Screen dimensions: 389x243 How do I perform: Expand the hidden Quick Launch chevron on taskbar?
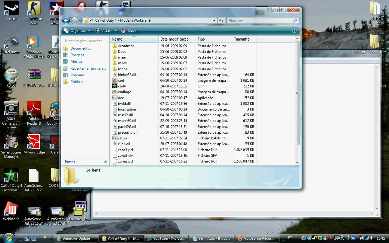(45, 237)
